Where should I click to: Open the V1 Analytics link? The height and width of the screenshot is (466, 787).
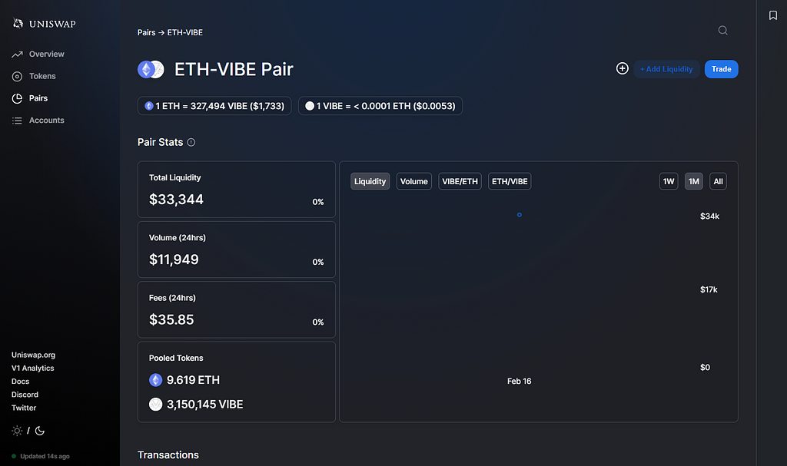[x=32, y=369]
